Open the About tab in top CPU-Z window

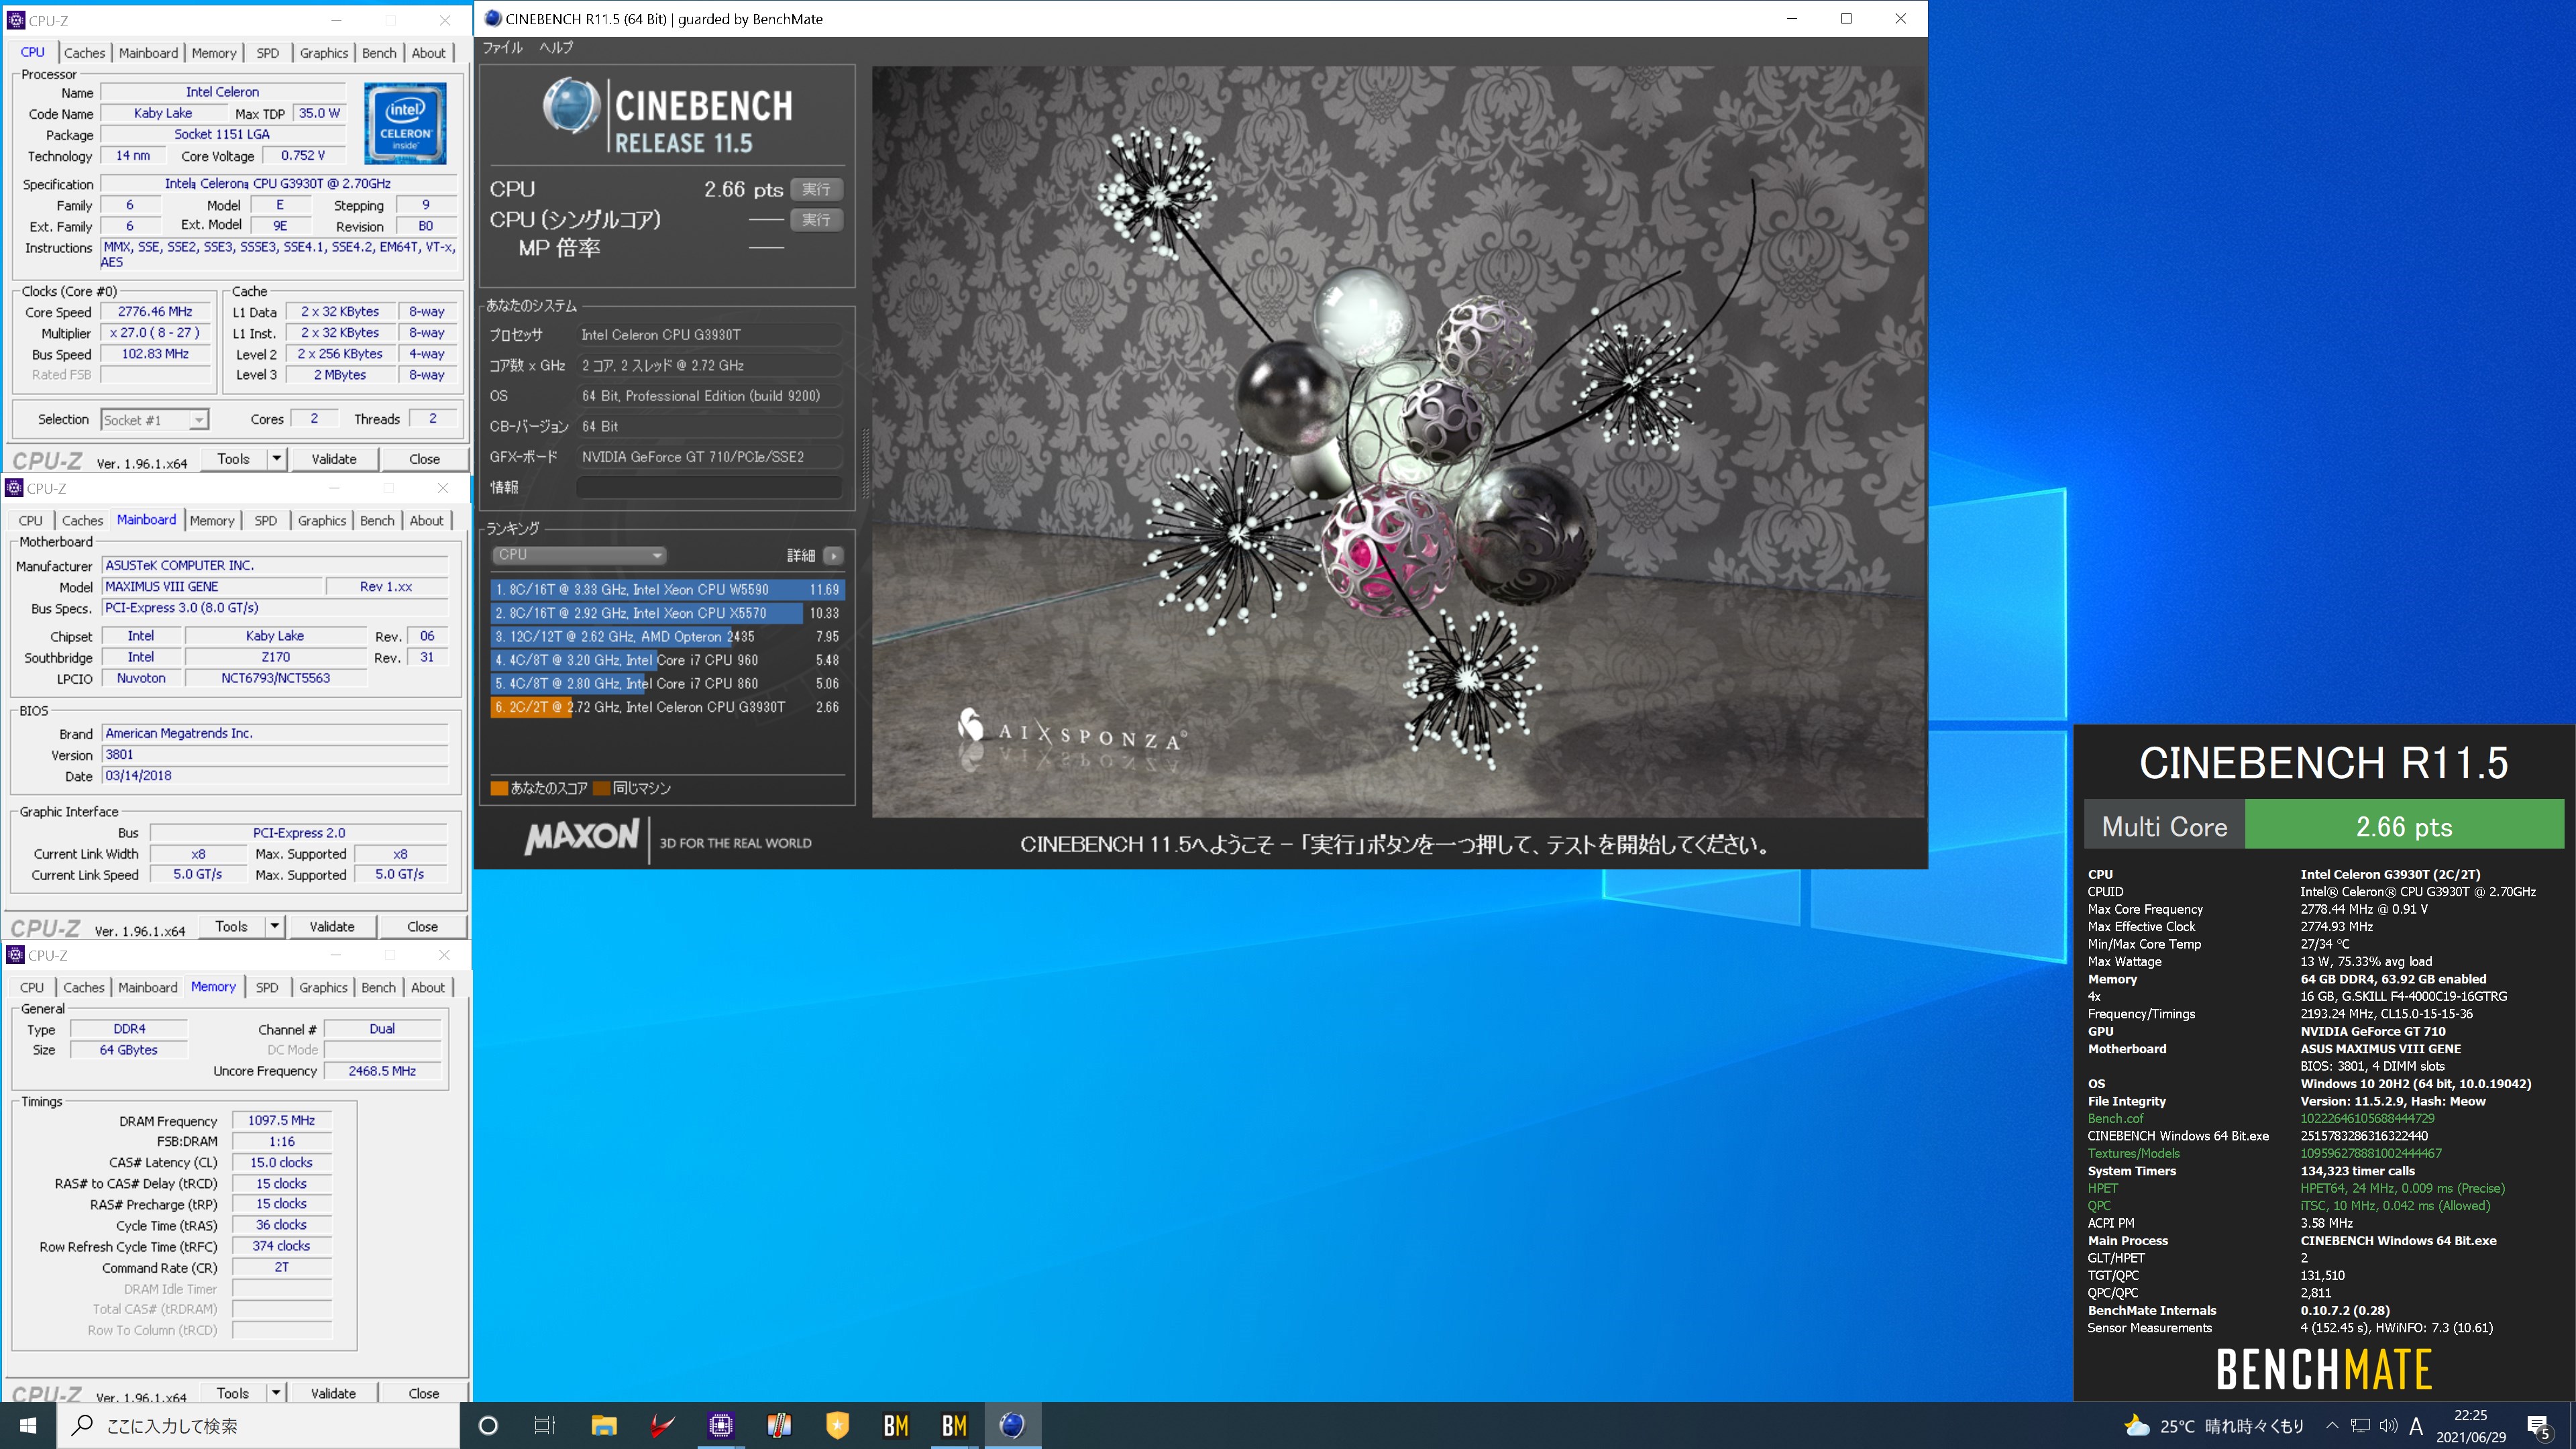click(x=429, y=53)
